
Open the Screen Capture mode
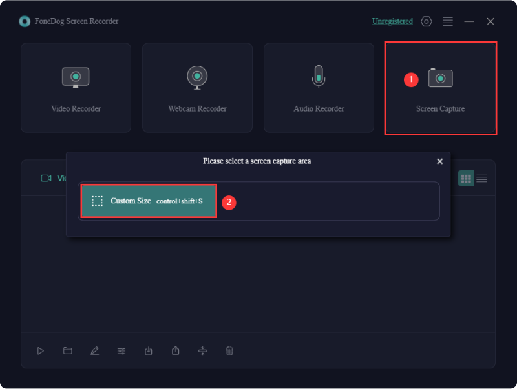441,88
